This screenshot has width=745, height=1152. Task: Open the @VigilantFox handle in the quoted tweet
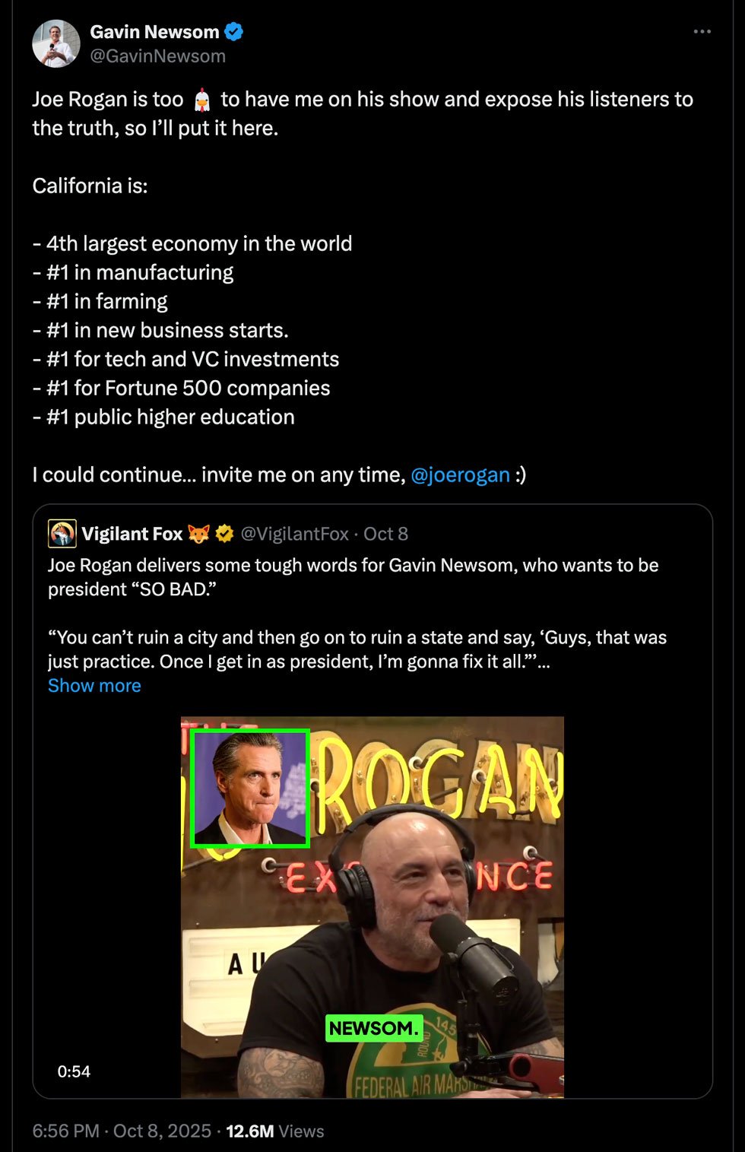coord(294,534)
